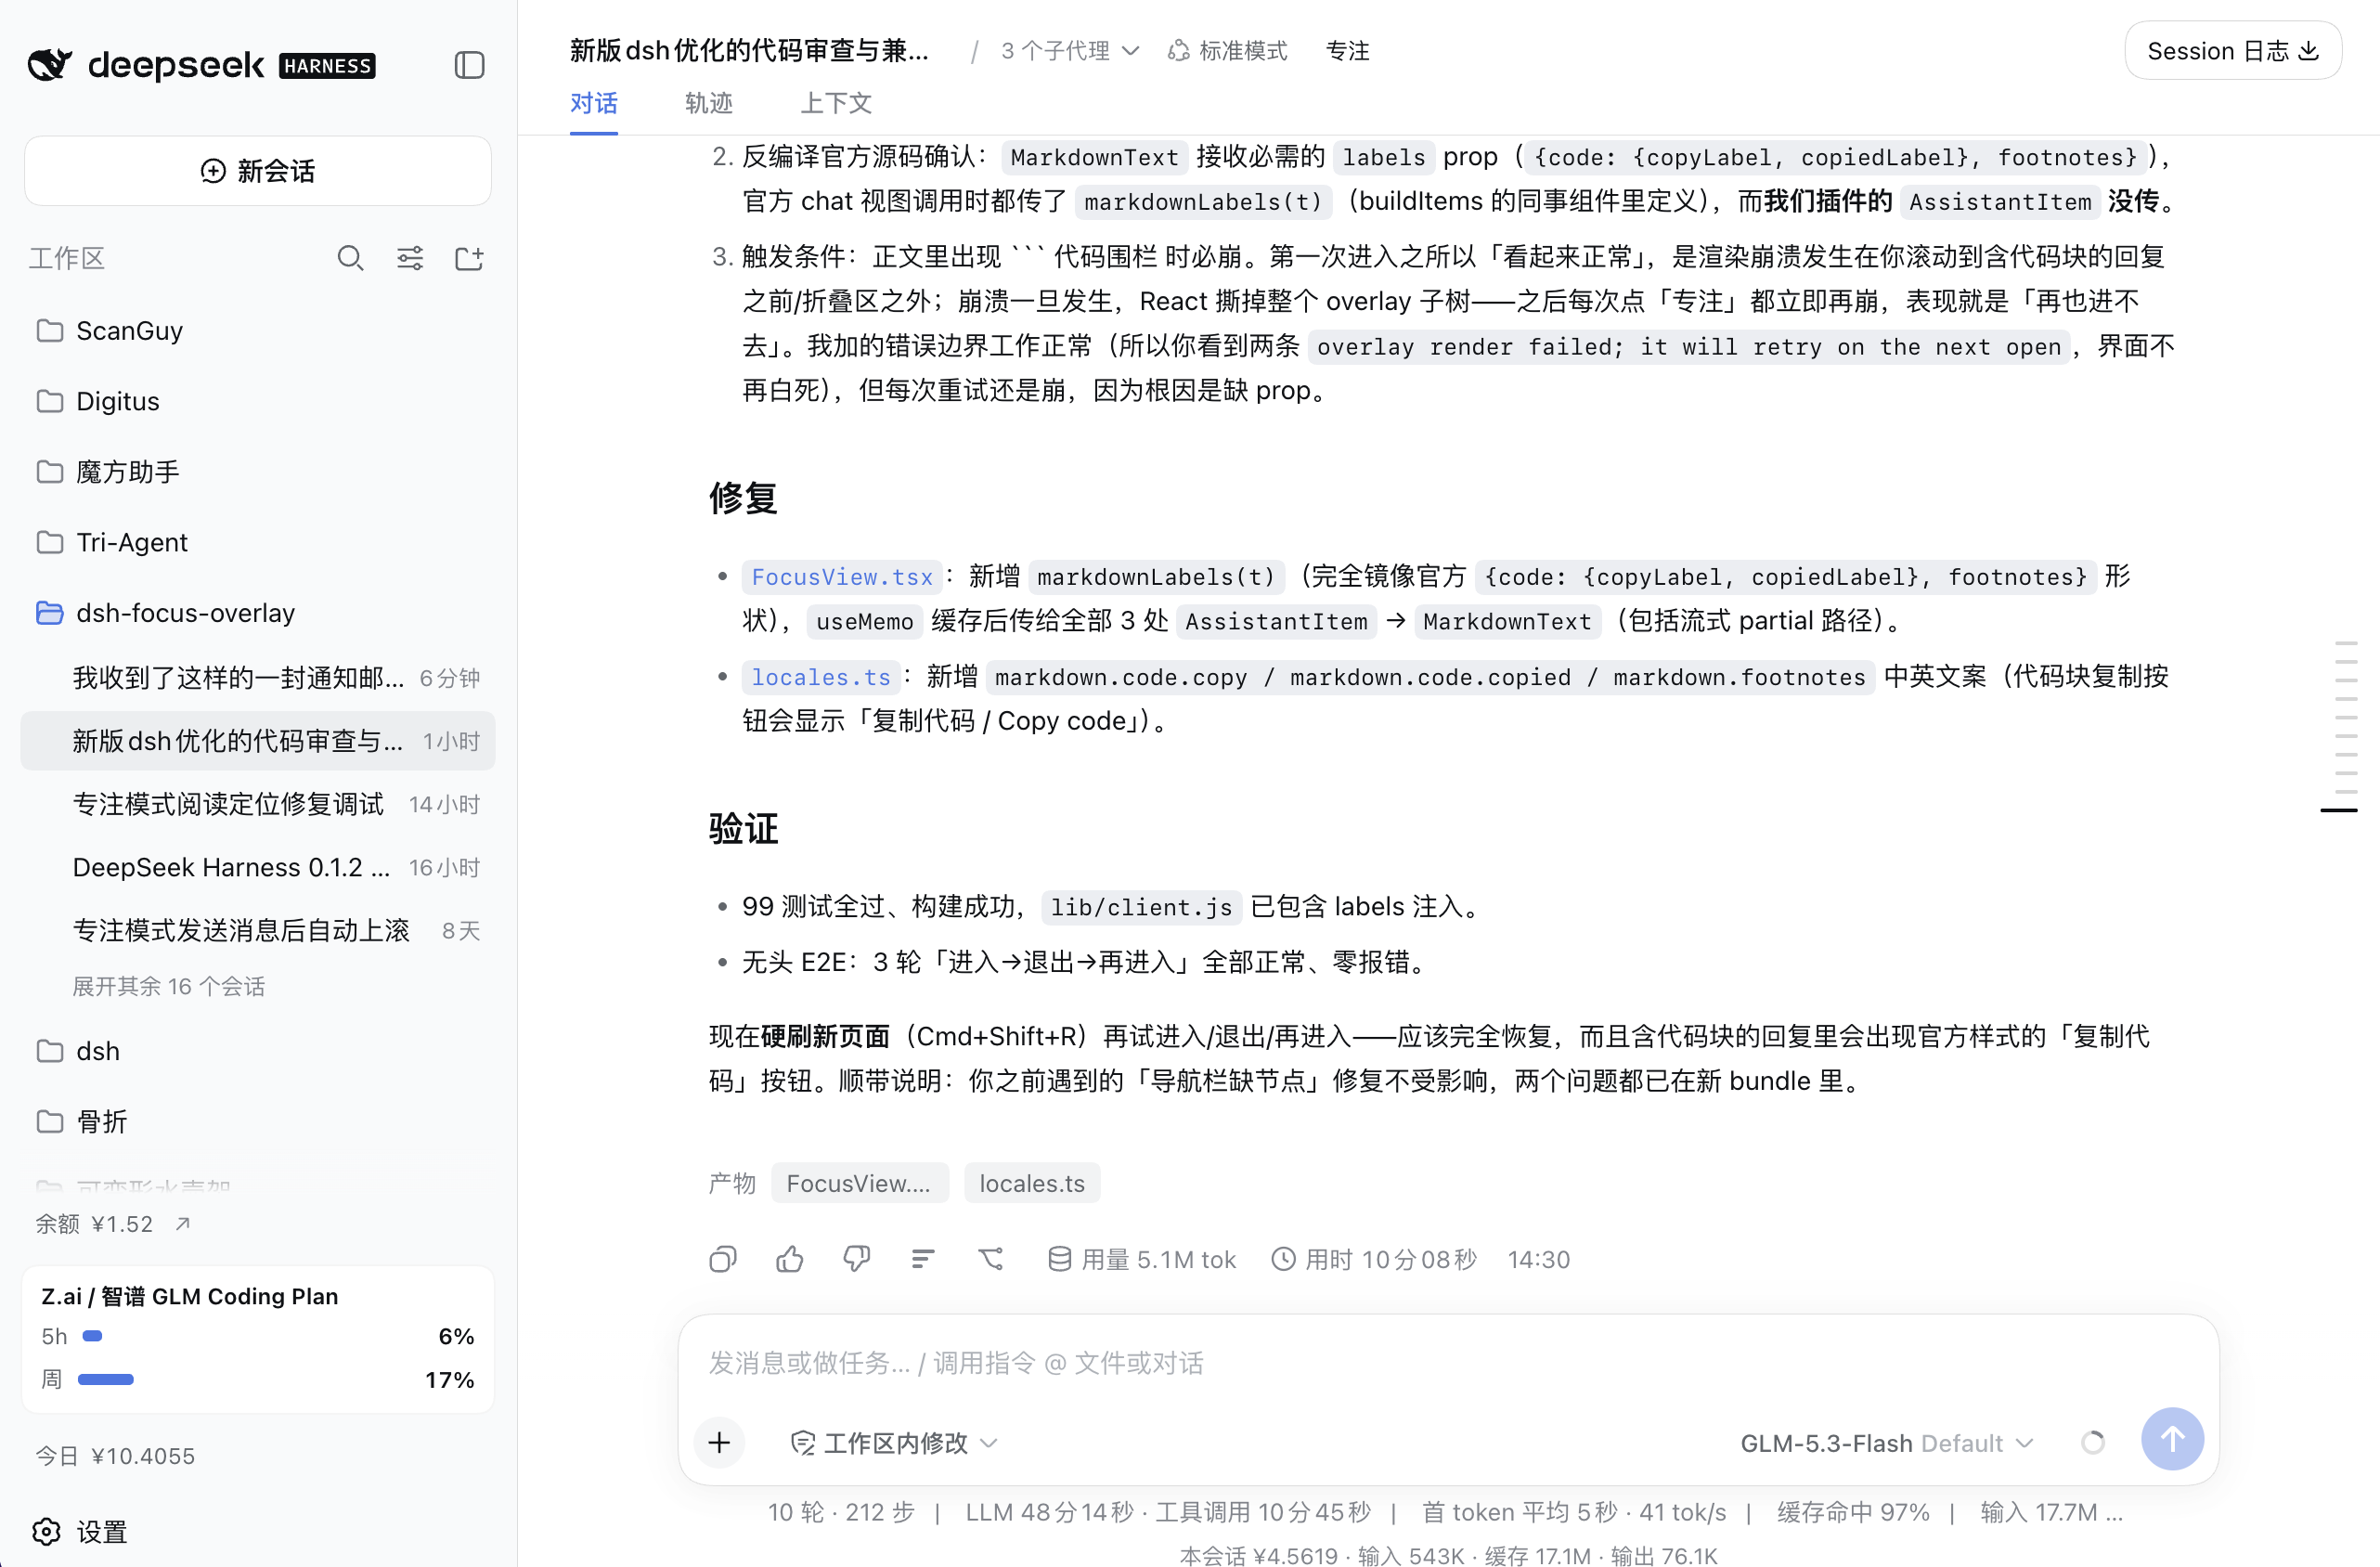Image resolution: width=2380 pixels, height=1567 pixels.
Task: Open GLM-5.3-Flash model selector
Action: (1887, 1442)
